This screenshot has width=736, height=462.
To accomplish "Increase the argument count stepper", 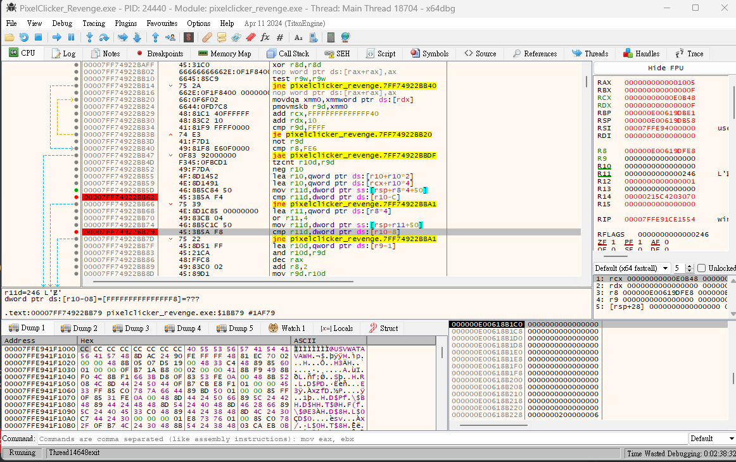I will click(x=690, y=266).
